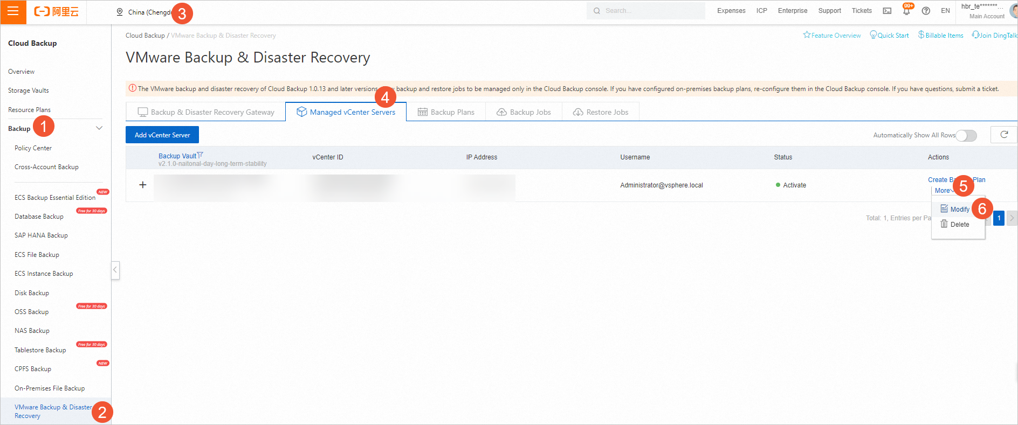
Task: Switch to Backup & Disaster Recovery Gateway tab
Action: [x=206, y=112]
